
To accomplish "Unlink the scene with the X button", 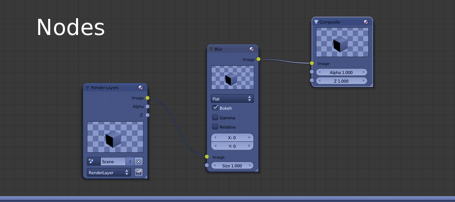I will (x=138, y=162).
